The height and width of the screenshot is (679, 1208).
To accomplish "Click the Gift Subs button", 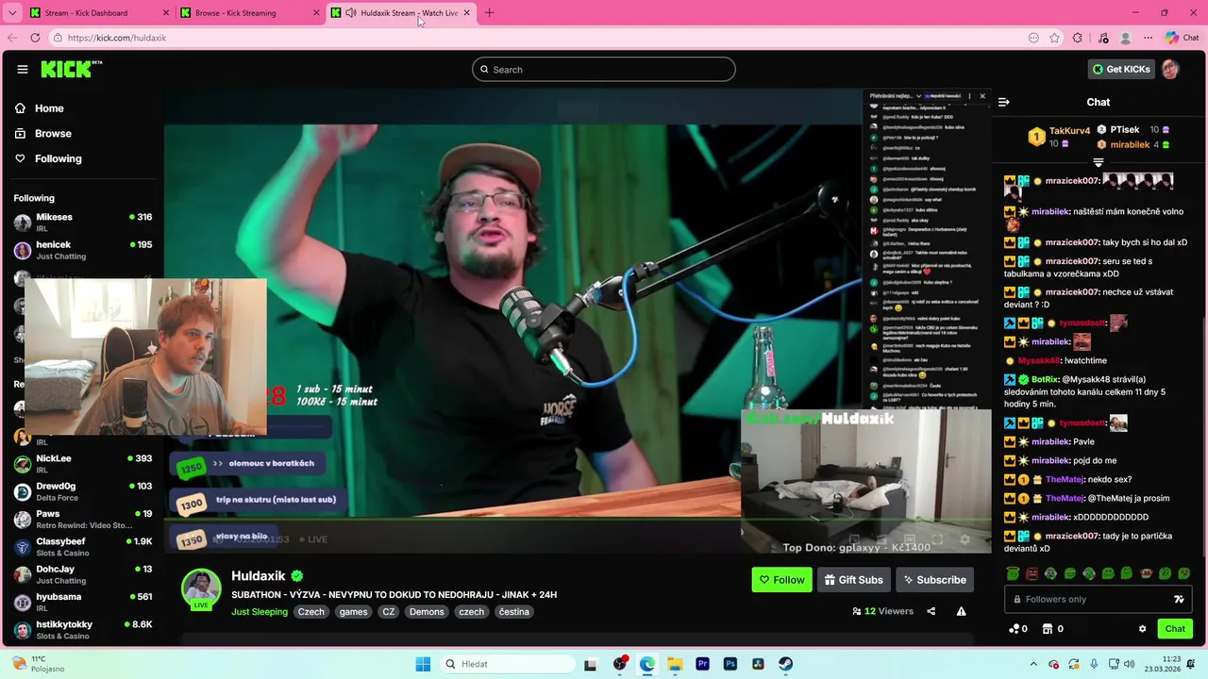I will coord(853,580).
